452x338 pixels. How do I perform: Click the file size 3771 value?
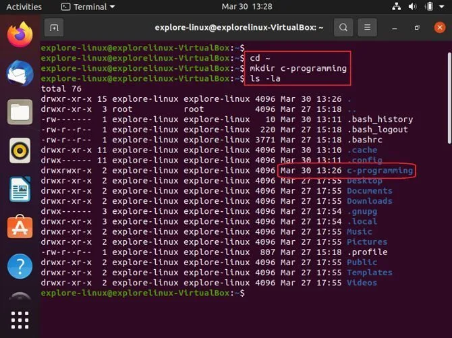265,140
